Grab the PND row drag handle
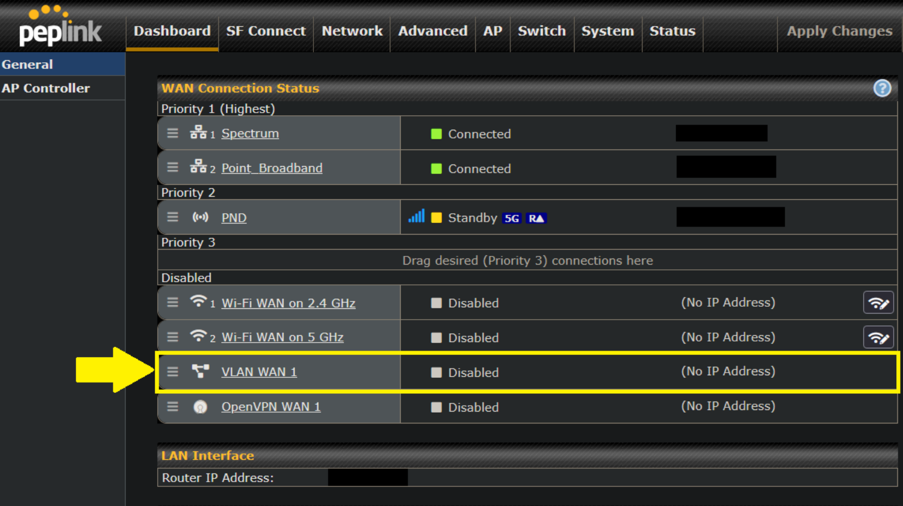Screen dimensions: 903x506 coord(173,217)
